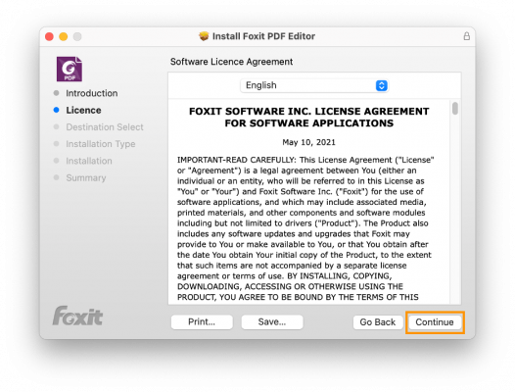Click the grey Foxit logo at bottom left

pyautogui.click(x=78, y=316)
